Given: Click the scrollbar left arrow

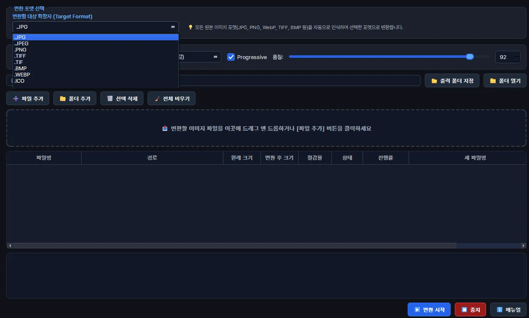Looking at the screenshot, I should pos(10,246).
